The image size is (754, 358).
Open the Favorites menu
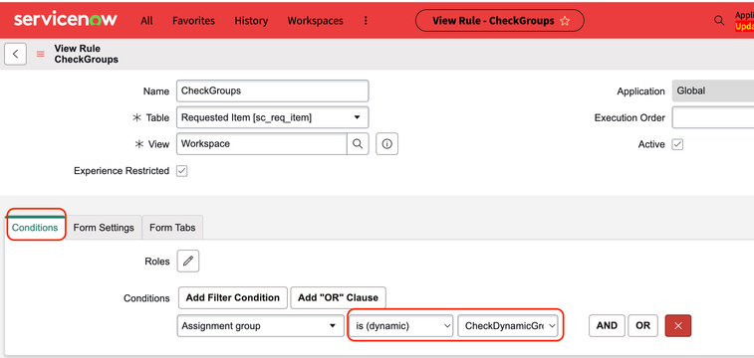(x=194, y=21)
